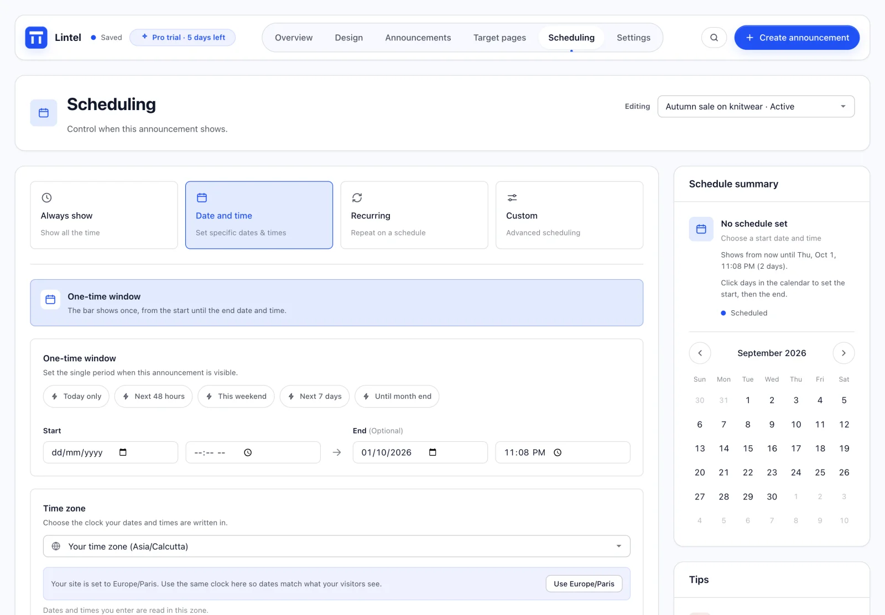Click the clock icon in Always show card
This screenshot has width=885, height=615.
pyautogui.click(x=47, y=197)
